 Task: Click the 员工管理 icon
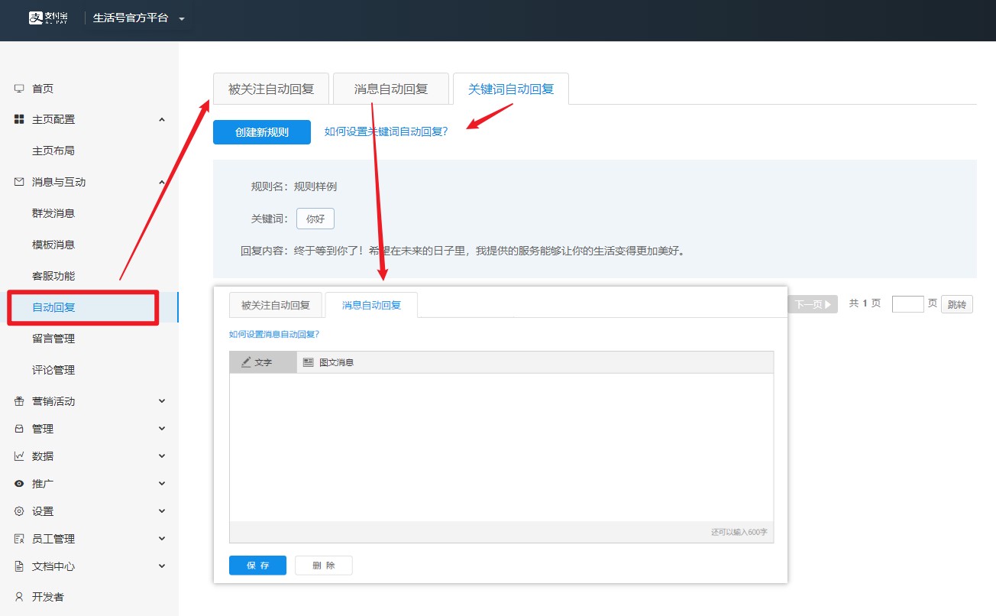(x=19, y=539)
